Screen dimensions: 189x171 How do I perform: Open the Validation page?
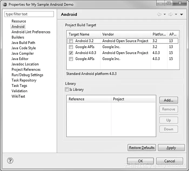(19, 91)
